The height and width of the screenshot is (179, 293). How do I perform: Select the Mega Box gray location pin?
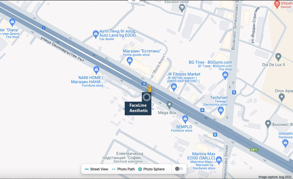tap(169, 105)
